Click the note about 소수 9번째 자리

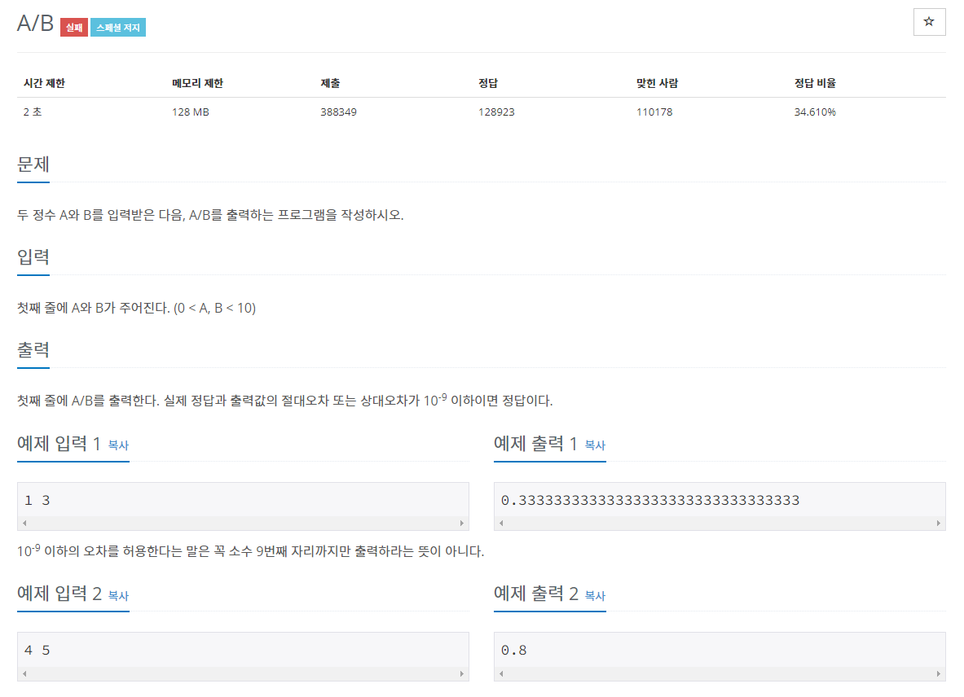(x=250, y=551)
